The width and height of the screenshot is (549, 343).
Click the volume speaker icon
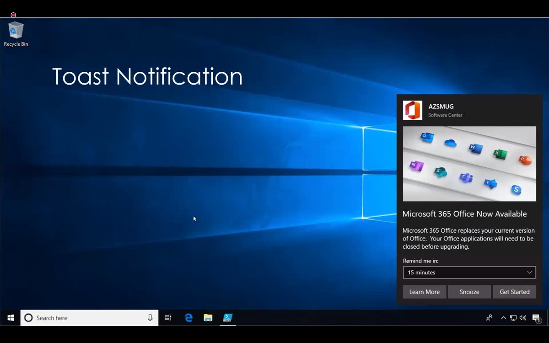click(x=523, y=318)
